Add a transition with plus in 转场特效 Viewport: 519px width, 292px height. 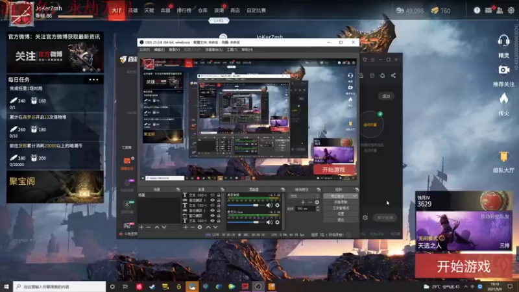(303, 202)
